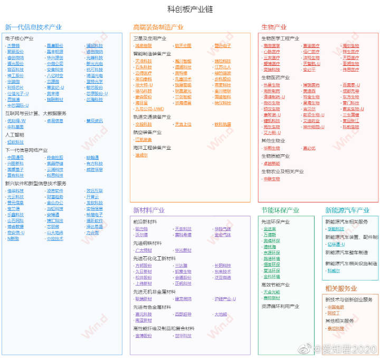Select the 交控科技 link
This screenshot has width=380, height=358.
144,124
